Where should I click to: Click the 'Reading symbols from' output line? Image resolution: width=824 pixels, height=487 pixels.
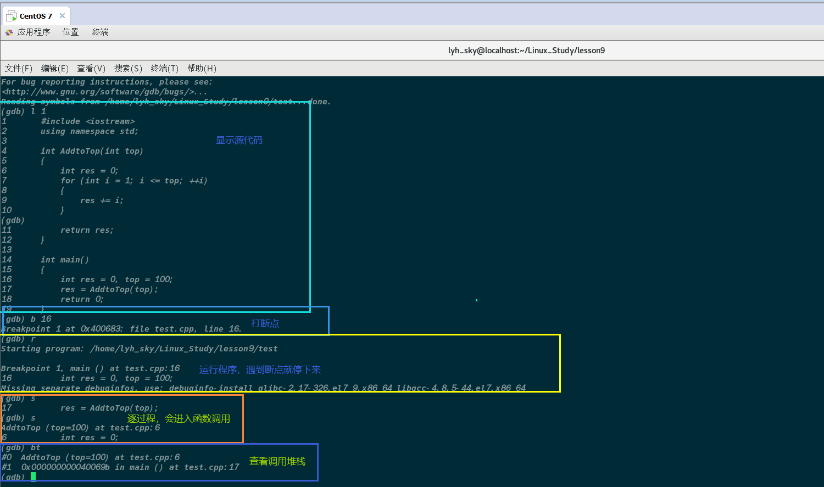[x=166, y=102]
